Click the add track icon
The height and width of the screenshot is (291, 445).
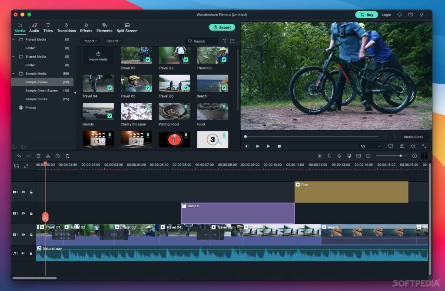click(17, 166)
